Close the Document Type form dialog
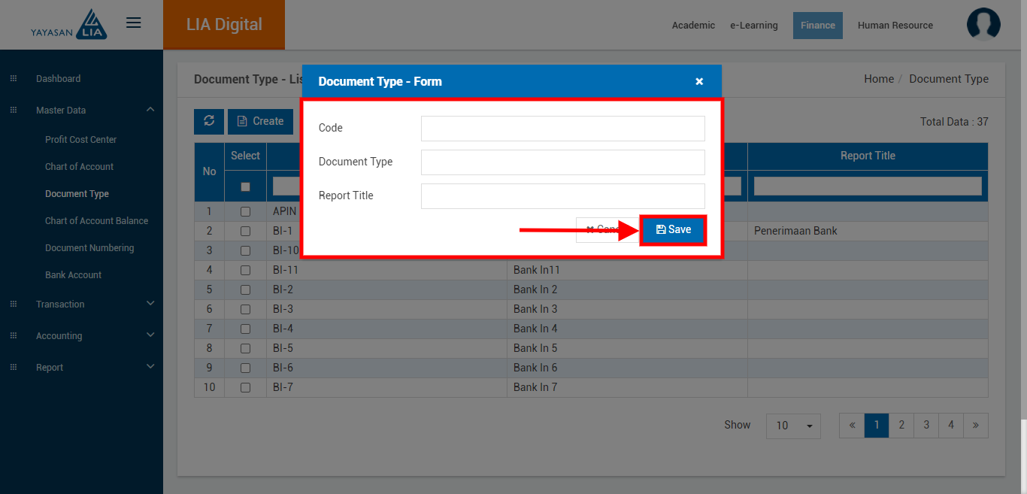Screen dimensions: 1027x494 (699, 81)
